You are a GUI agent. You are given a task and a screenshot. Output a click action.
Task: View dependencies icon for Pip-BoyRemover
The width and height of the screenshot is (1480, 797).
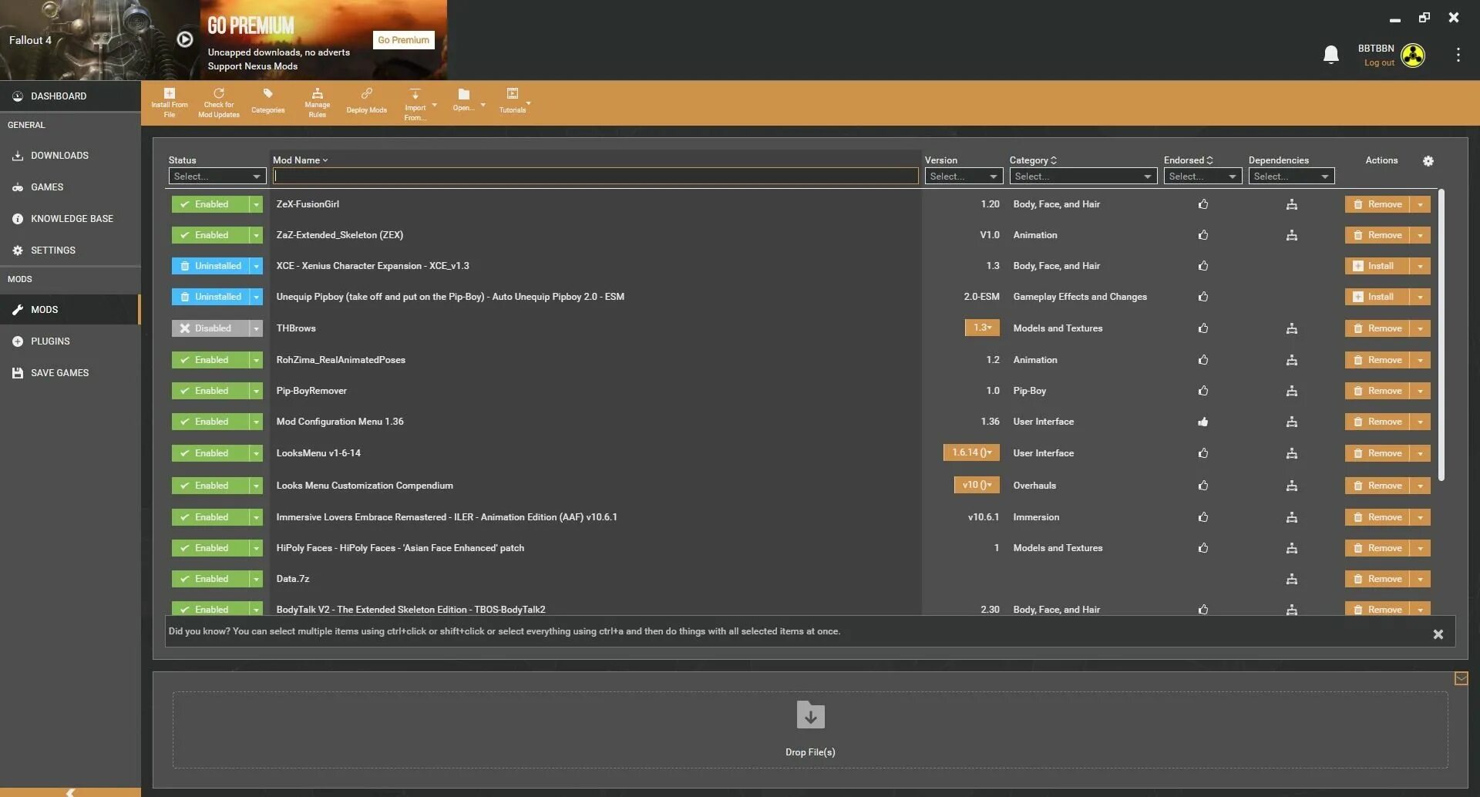[1292, 391]
